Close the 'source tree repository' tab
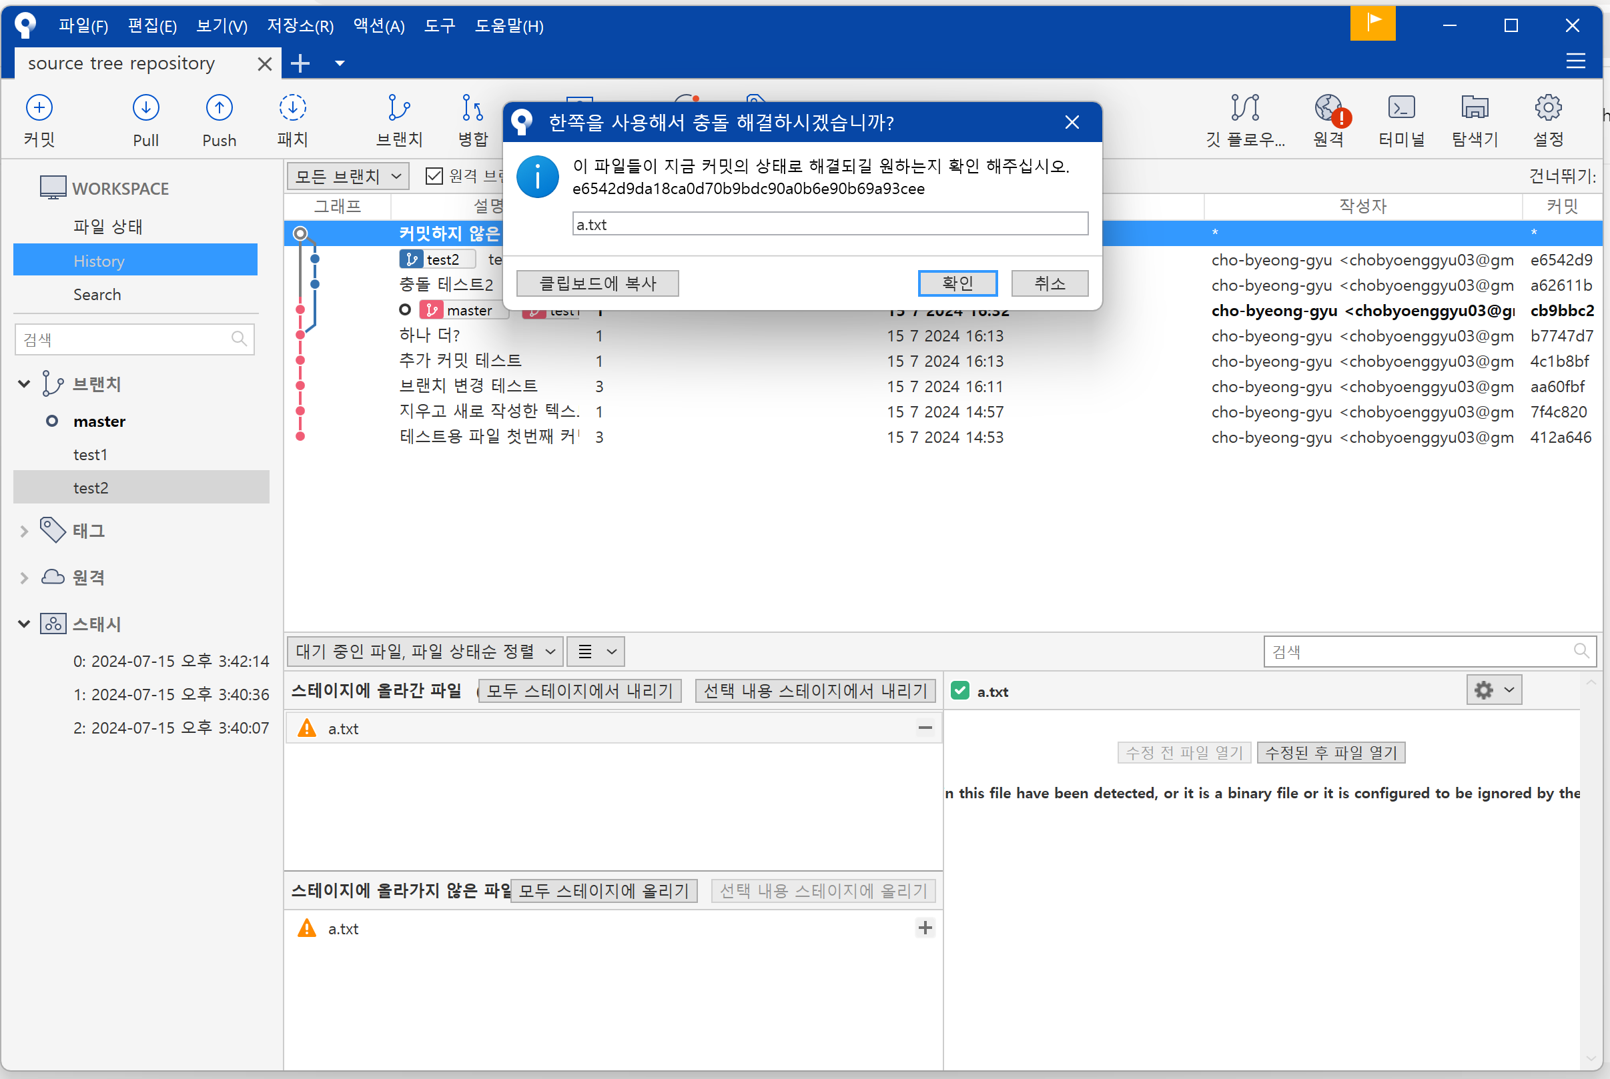The image size is (1610, 1079). (x=264, y=64)
